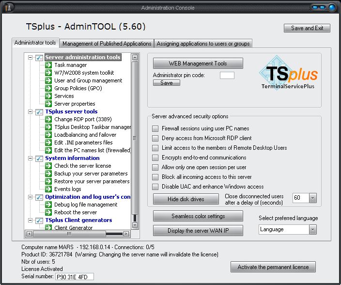Click Display the server WAN IP
The width and height of the screenshot is (341, 285).
[198, 230]
